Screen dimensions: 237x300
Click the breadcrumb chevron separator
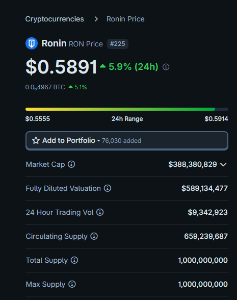coord(96,19)
